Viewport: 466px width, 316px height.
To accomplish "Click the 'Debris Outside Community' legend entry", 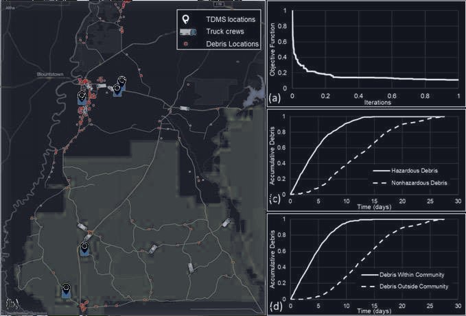I will coord(405,287).
